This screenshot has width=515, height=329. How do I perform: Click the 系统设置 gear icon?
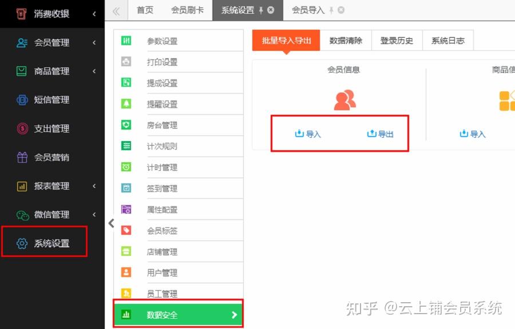(x=22, y=243)
